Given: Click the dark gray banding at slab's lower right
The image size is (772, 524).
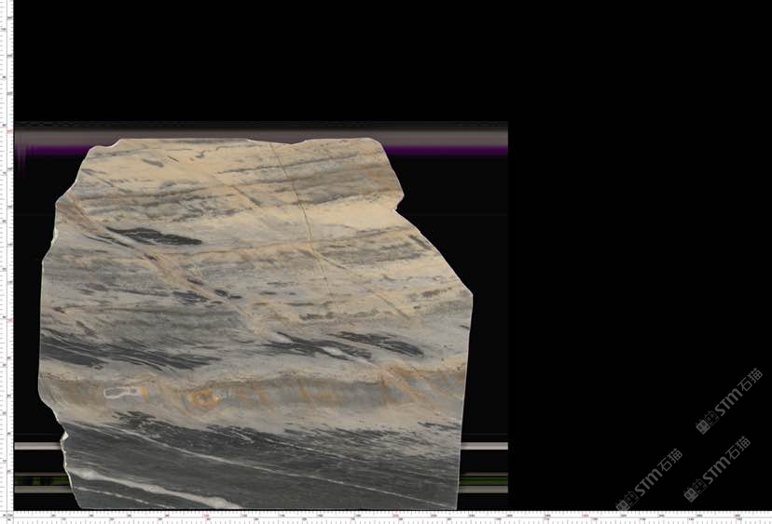Looking at the screenshot, I should point(392,465).
